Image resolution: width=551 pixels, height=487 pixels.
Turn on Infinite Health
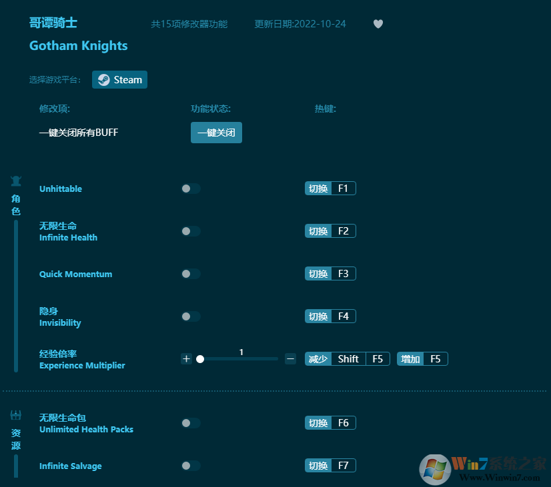[x=191, y=231]
